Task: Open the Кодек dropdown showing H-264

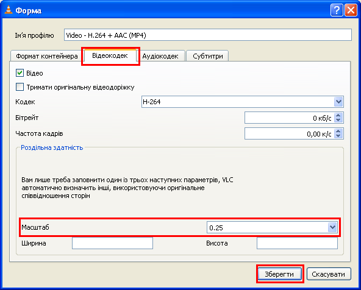Action: 243,102
